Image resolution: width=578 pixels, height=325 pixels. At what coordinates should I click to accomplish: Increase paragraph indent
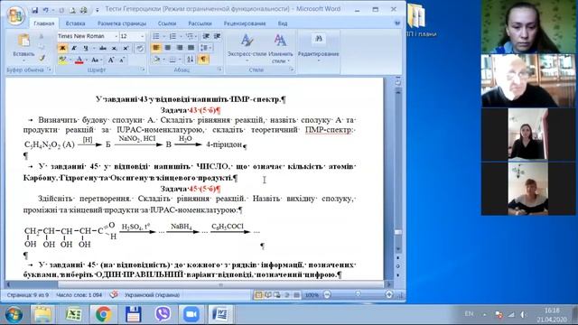pos(217,36)
